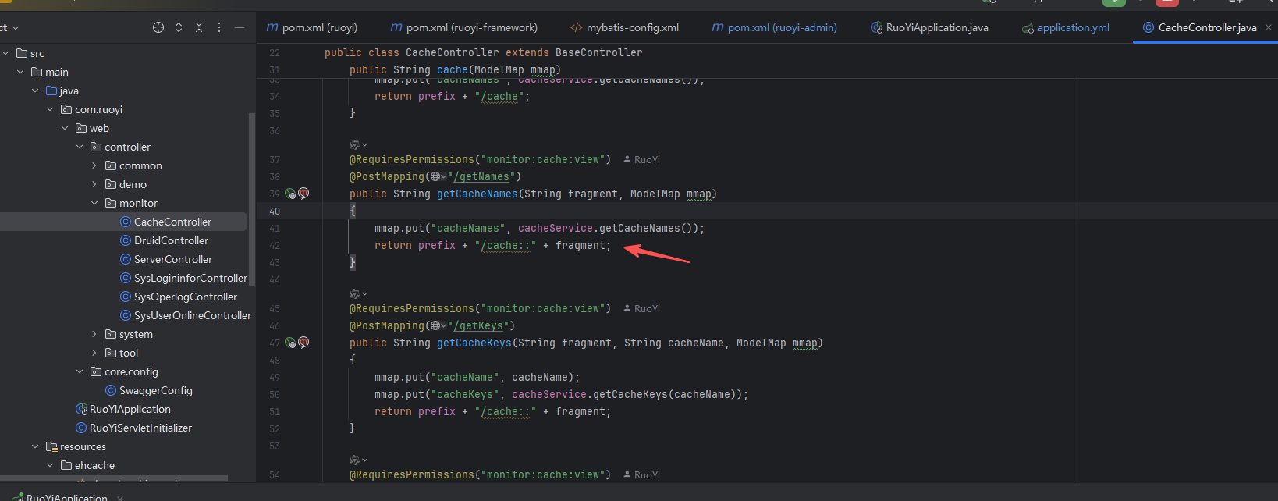Click the Project tree vertical scrollbar
The image size is (1278, 501).
coord(251,195)
